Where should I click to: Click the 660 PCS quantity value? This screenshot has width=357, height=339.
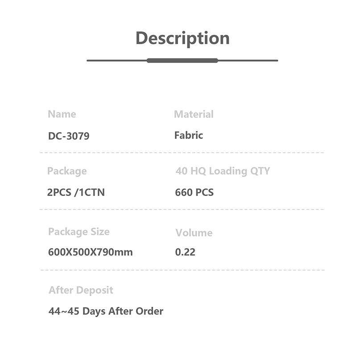coord(194,193)
